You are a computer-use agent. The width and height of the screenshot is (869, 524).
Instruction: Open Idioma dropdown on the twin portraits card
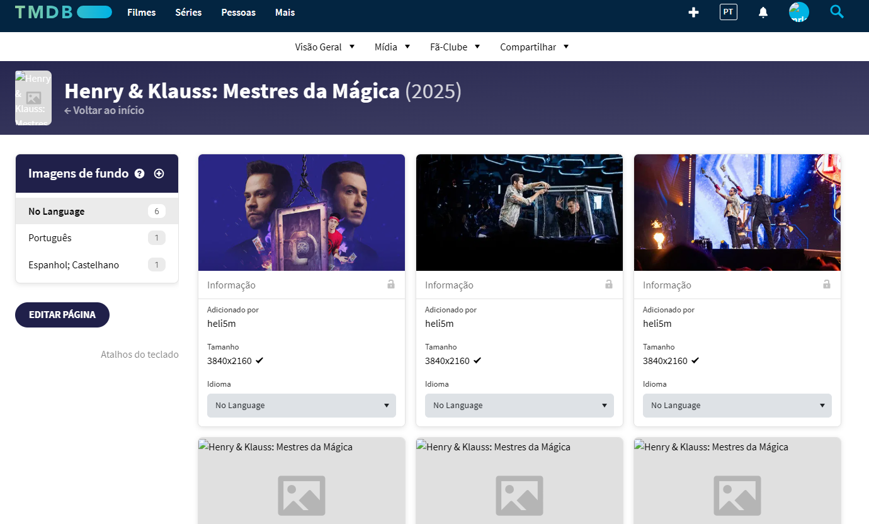click(x=302, y=406)
